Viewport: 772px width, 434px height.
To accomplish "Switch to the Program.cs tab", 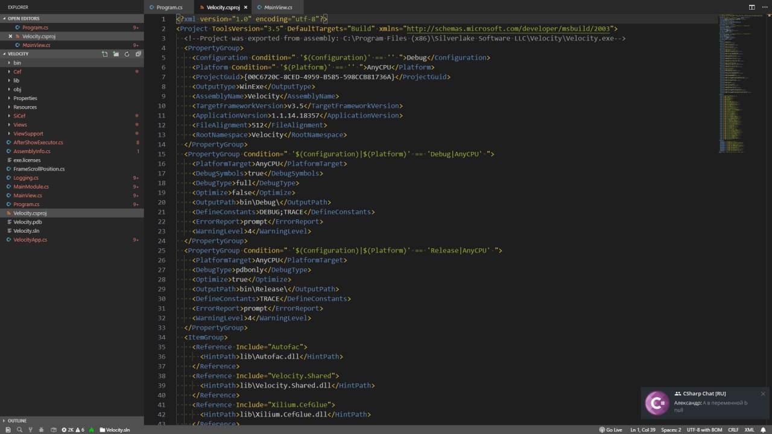I will coord(169,7).
